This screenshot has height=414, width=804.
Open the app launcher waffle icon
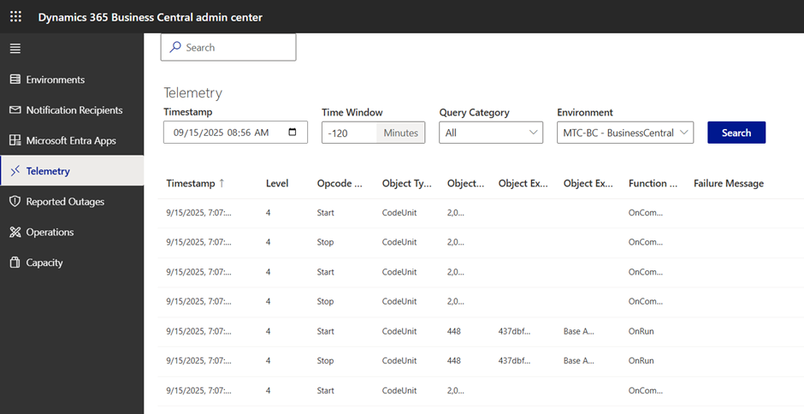tap(15, 16)
